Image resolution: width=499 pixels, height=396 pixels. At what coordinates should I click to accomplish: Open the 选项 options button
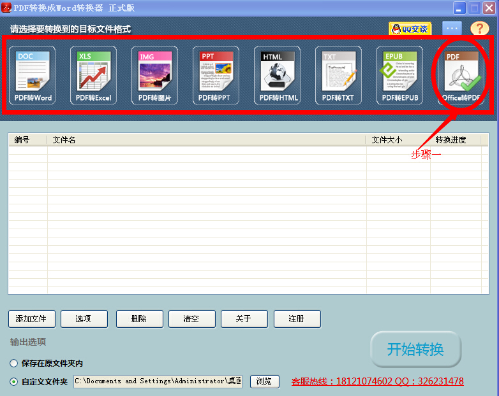84,319
